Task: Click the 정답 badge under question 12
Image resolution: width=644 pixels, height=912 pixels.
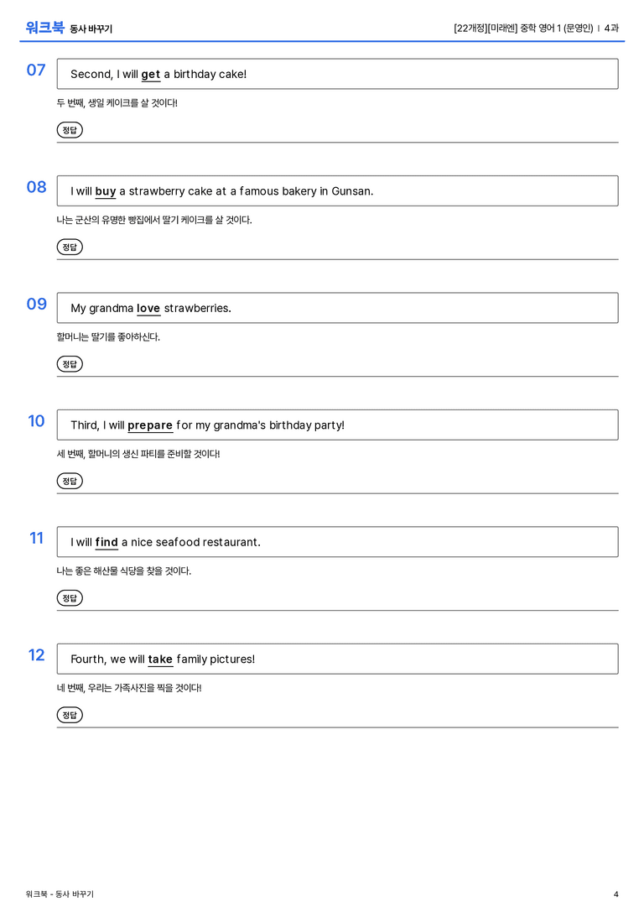Action: click(70, 714)
